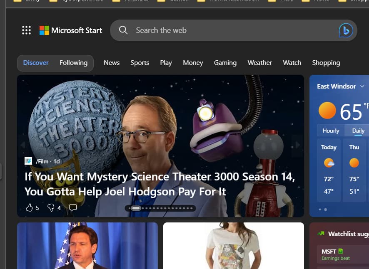Click the search magnifier icon

(x=123, y=30)
